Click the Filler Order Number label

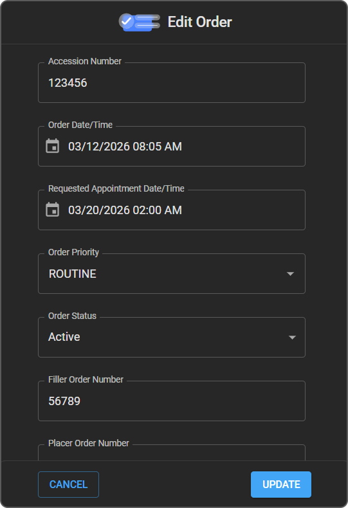tap(86, 379)
